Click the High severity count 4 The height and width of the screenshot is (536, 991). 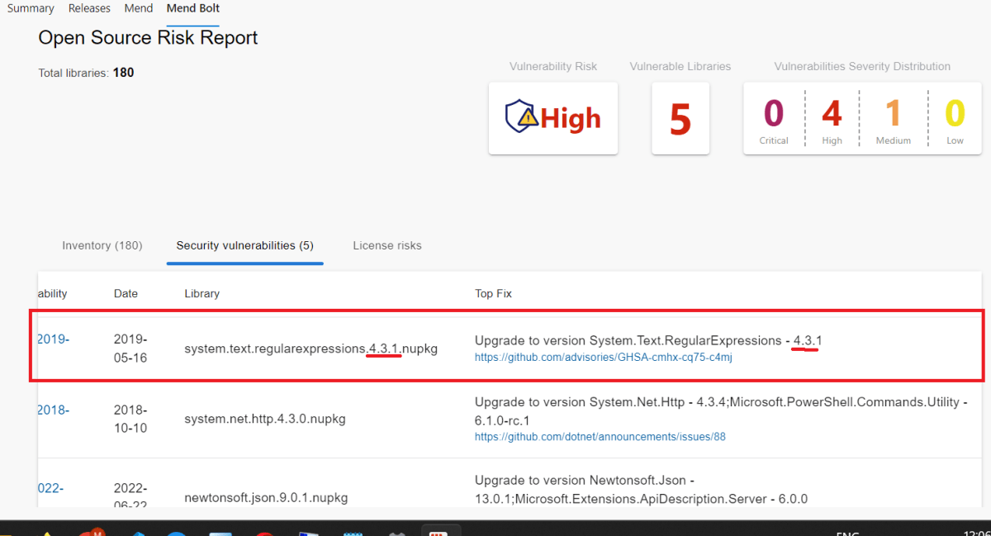[x=832, y=114]
